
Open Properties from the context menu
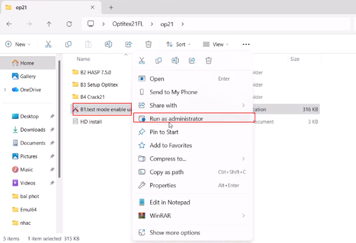pyautogui.click(x=163, y=185)
